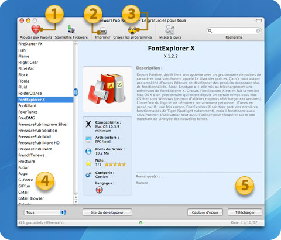The image size is (281, 240).
Task: Clear the search field with the x icon
Action: [258, 31]
